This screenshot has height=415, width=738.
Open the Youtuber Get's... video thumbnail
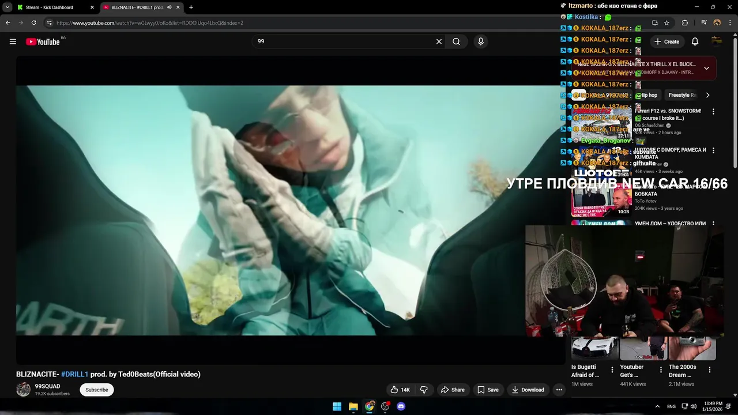[x=643, y=348]
